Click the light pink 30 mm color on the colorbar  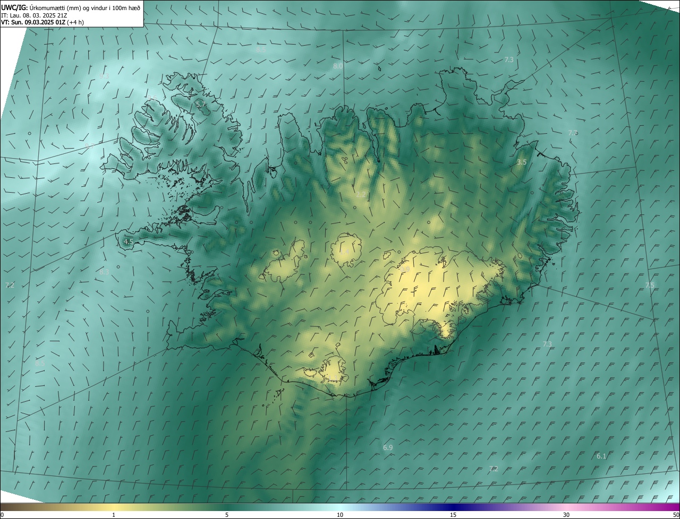pyautogui.click(x=566, y=507)
